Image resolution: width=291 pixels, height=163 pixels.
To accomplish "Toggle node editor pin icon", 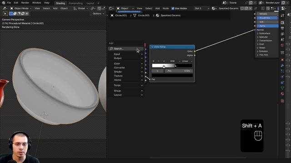I will [256, 9].
